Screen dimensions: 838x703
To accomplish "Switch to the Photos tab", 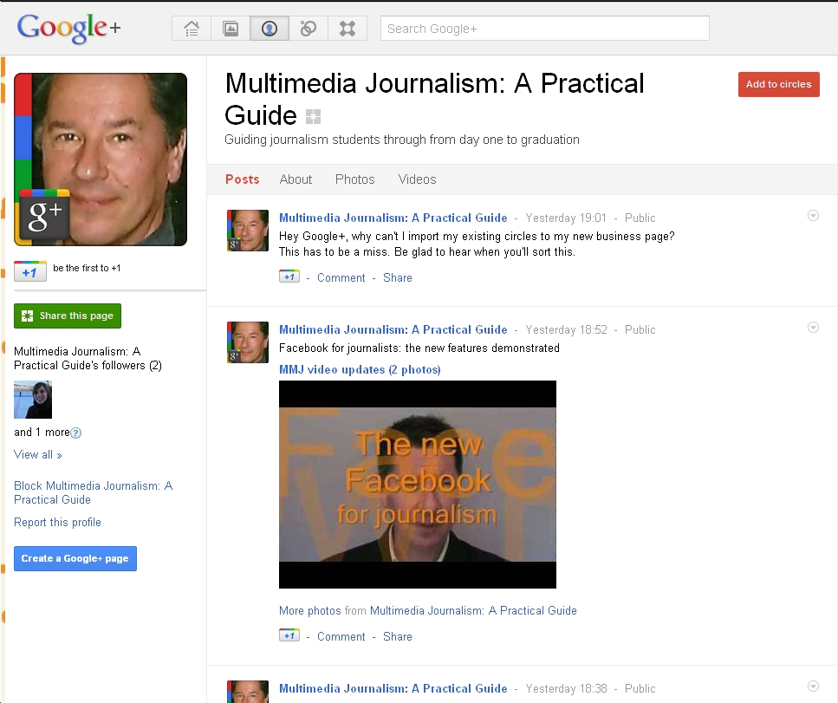I will click(354, 179).
